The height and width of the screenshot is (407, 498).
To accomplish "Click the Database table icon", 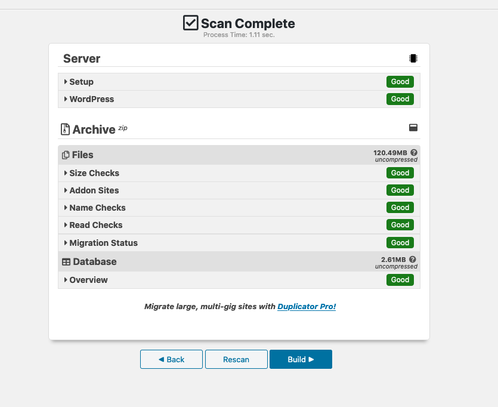I will click(66, 262).
